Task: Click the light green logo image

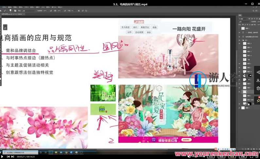Action: 103,109
